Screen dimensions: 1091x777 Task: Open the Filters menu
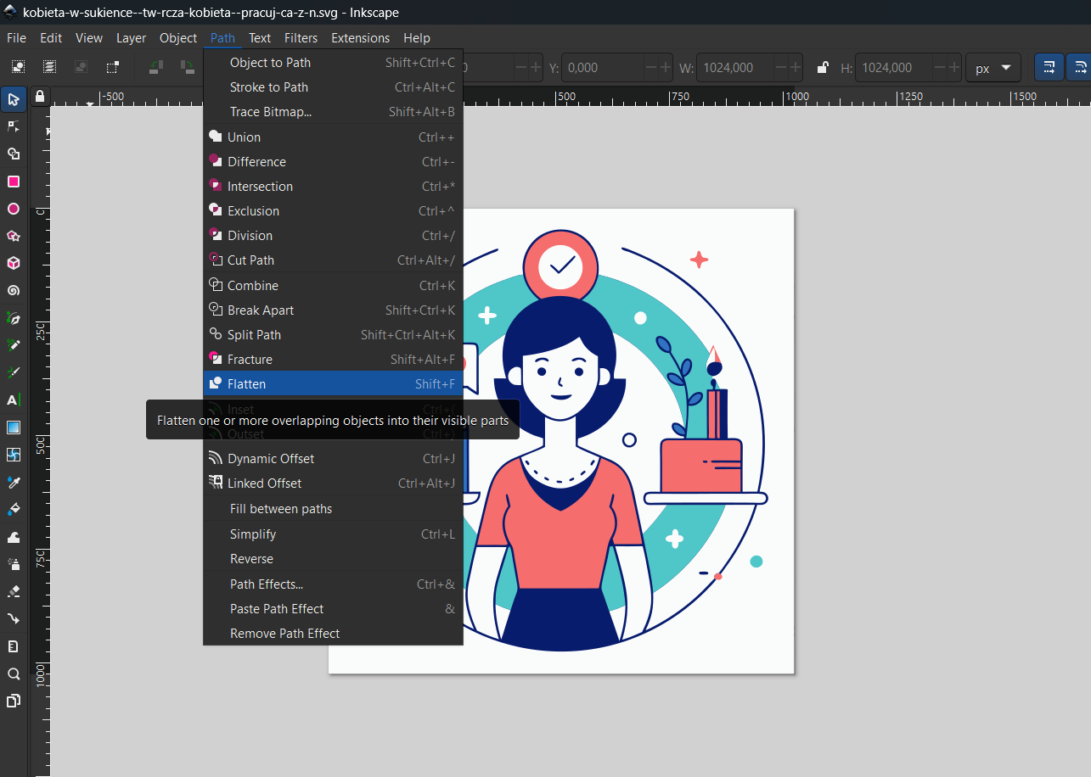[x=301, y=38]
